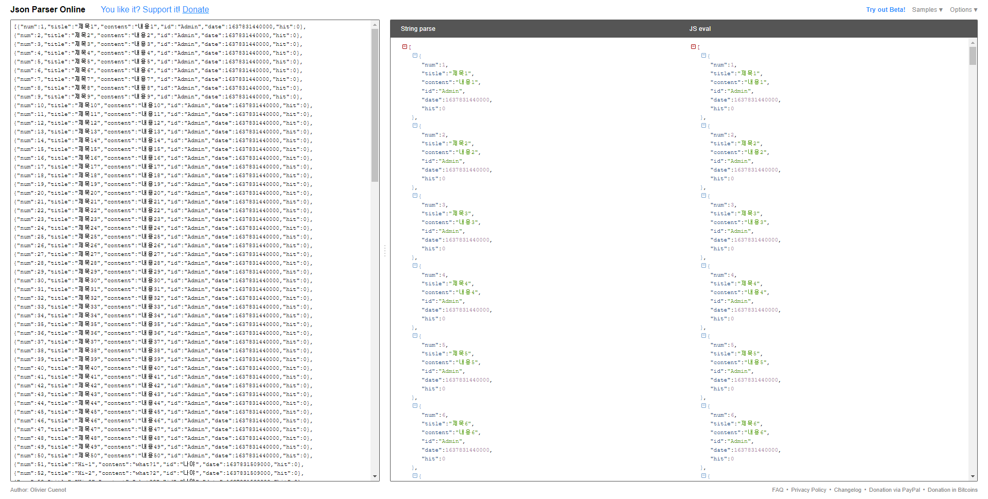
Task: Collapse the root array in String parse panel
Action: pyautogui.click(x=404, y=47)
